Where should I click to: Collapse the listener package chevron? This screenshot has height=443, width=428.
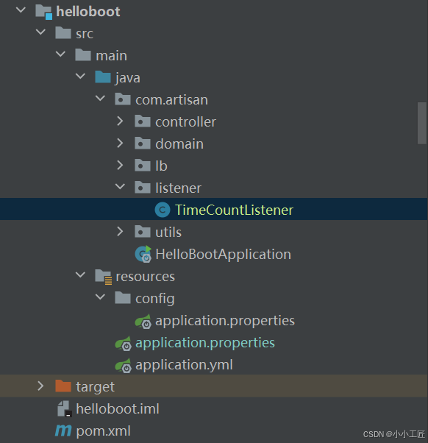tap(120, 186)
